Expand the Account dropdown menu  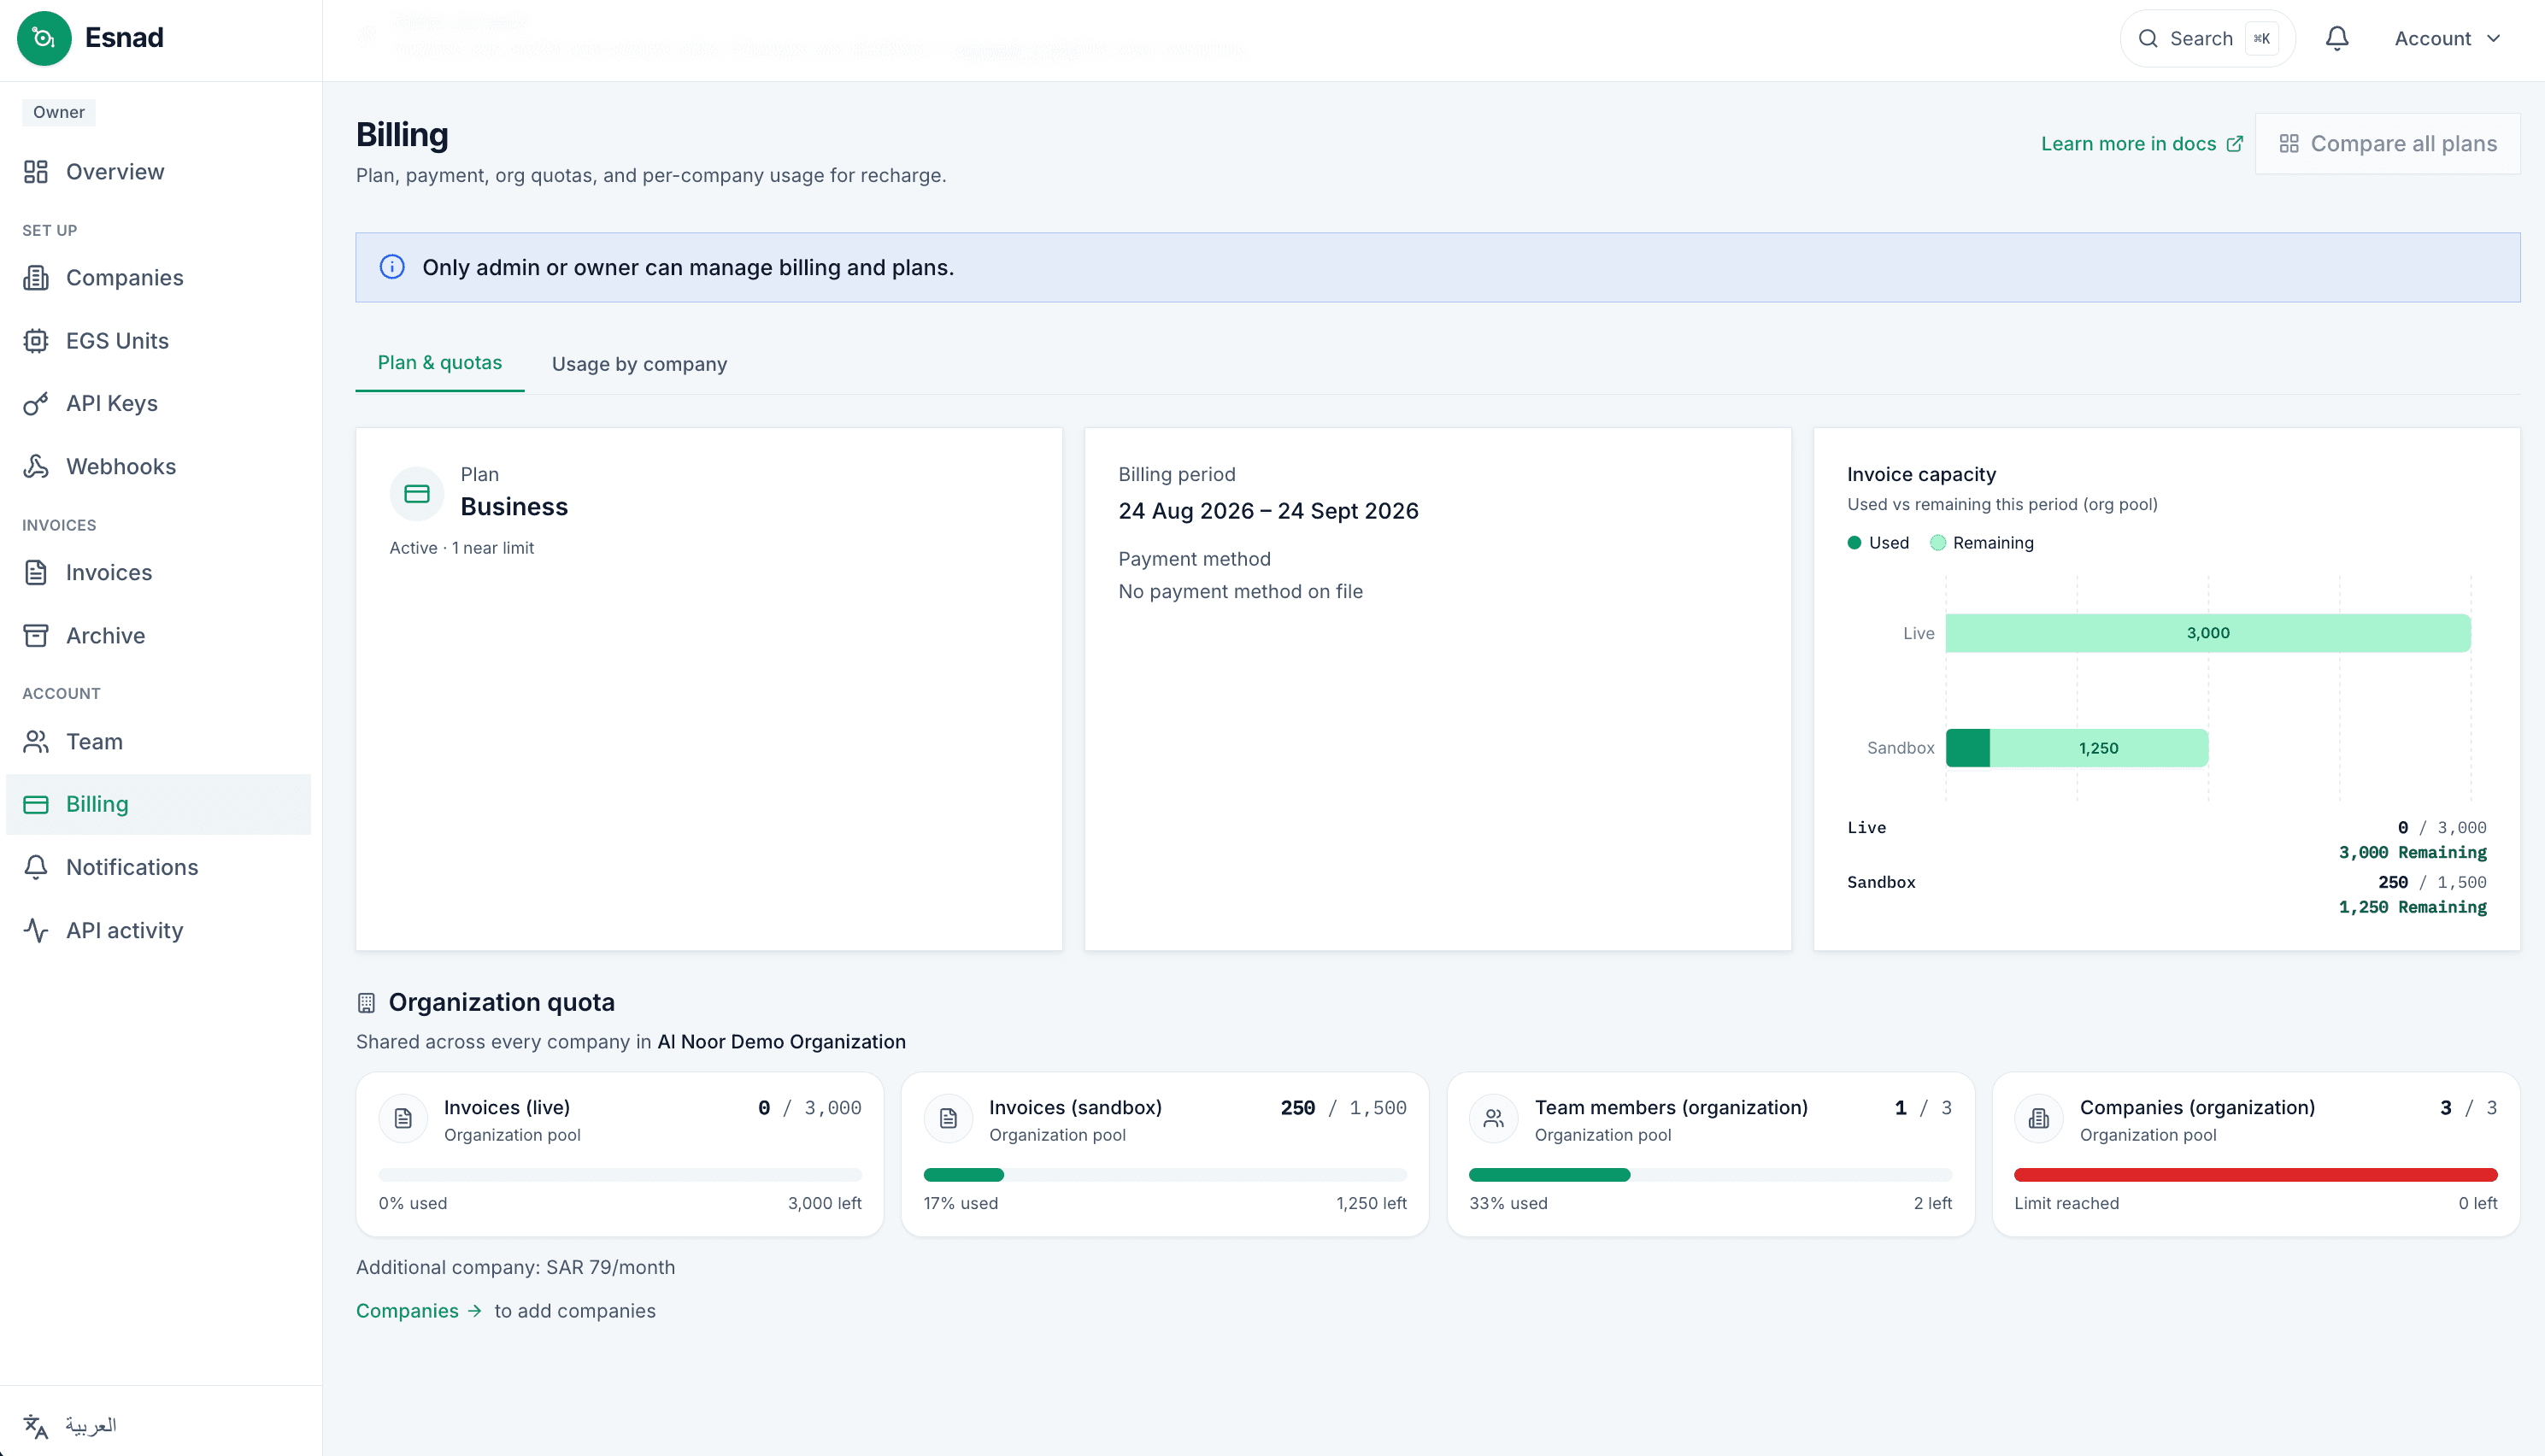point(2447,38)
